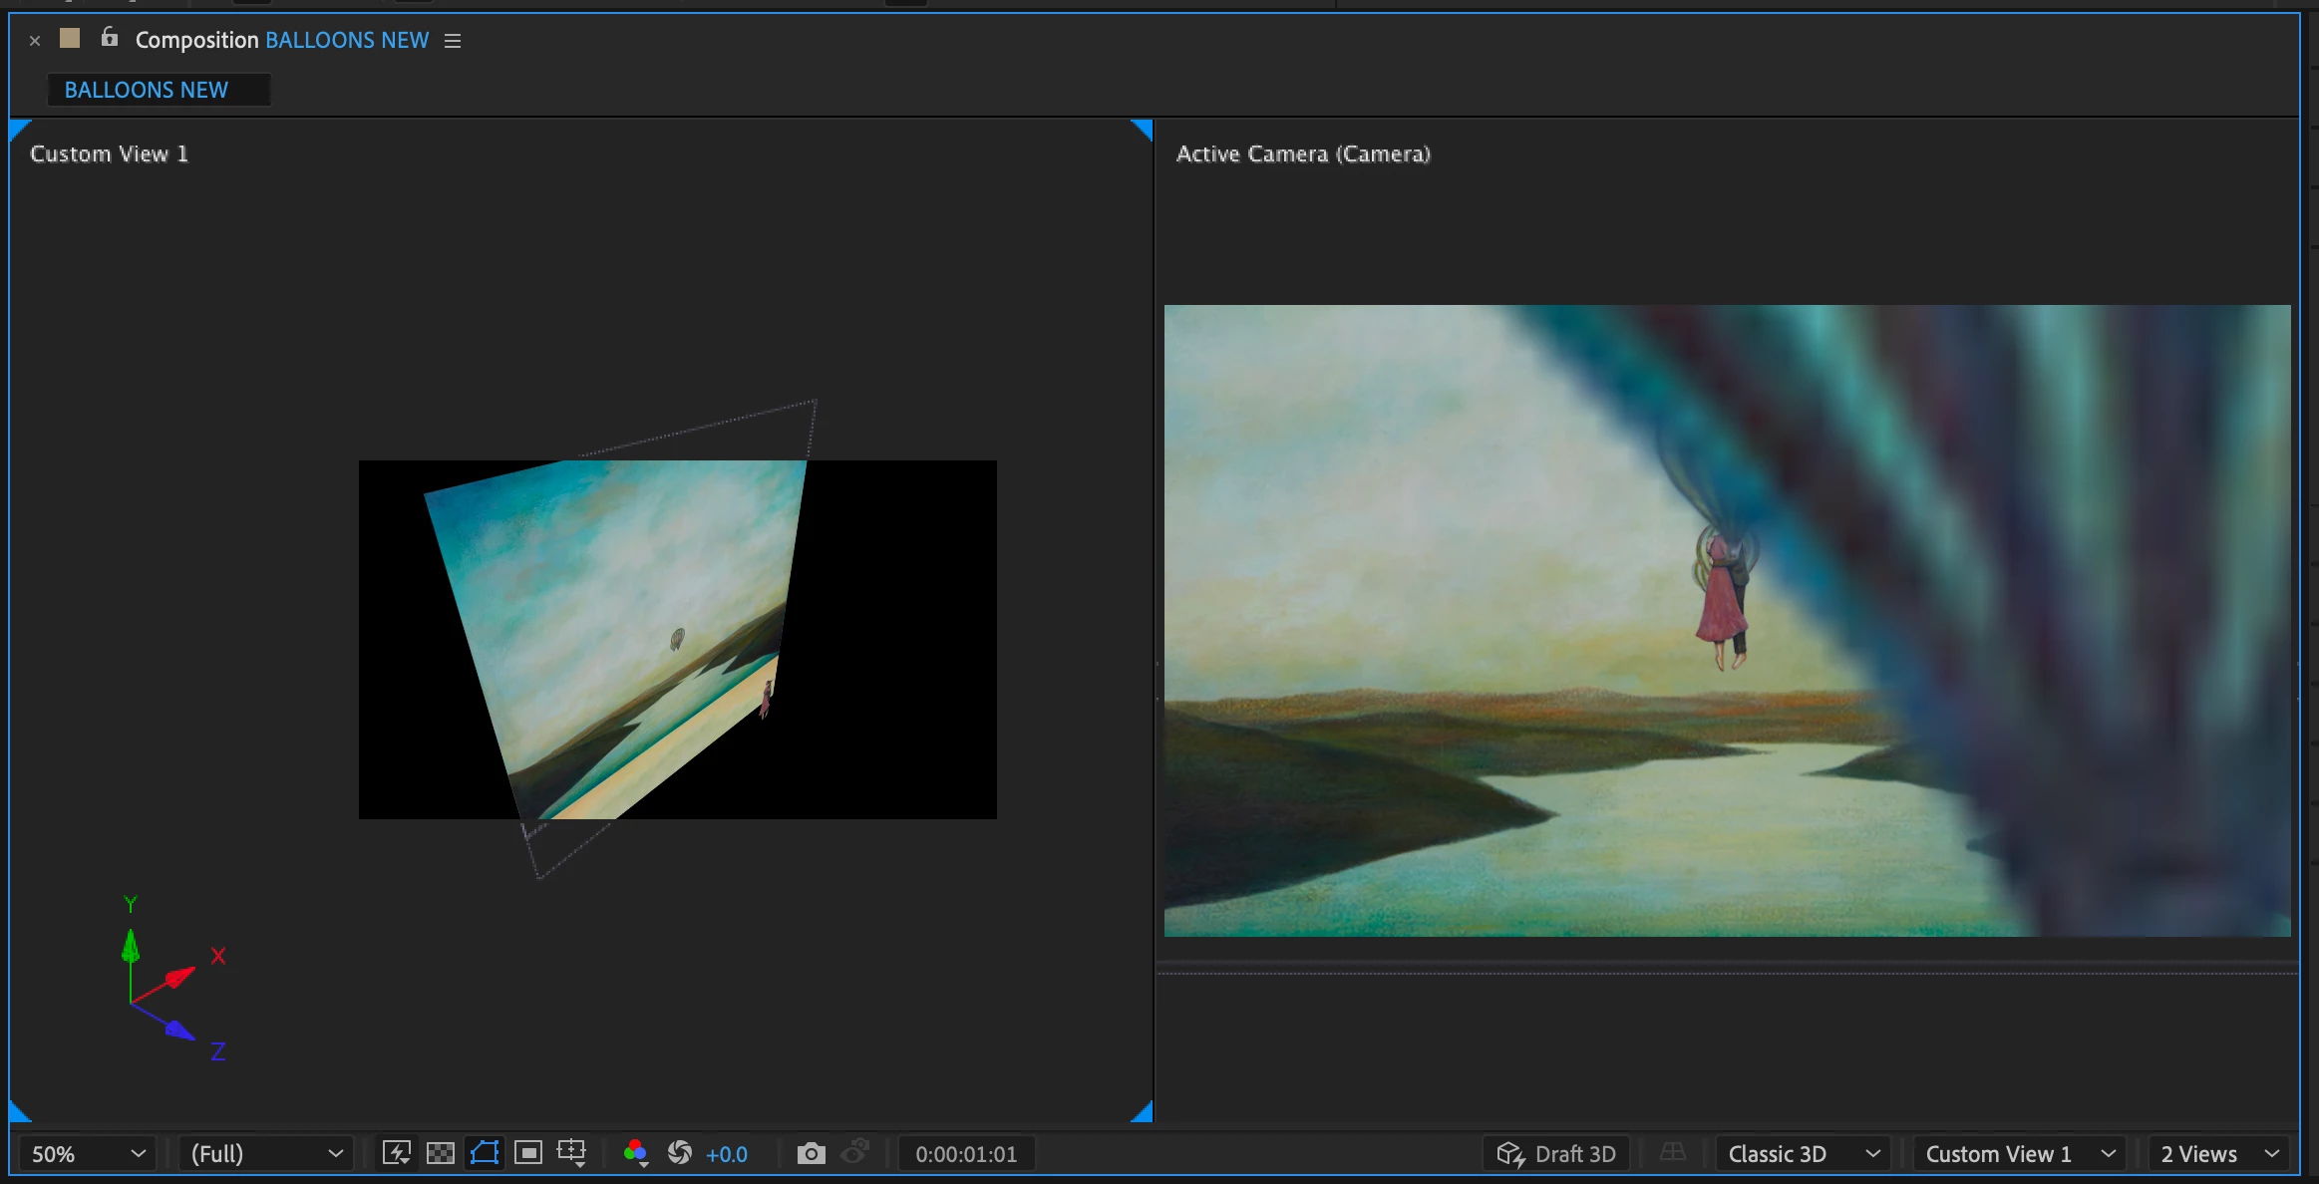Click the 3D ground plane icon
Screen dimensions: 2319x1184
point(1673,1153)
